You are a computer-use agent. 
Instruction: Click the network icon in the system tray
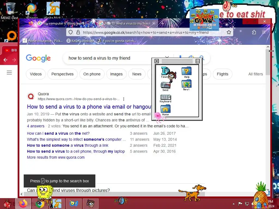[247, 204]
